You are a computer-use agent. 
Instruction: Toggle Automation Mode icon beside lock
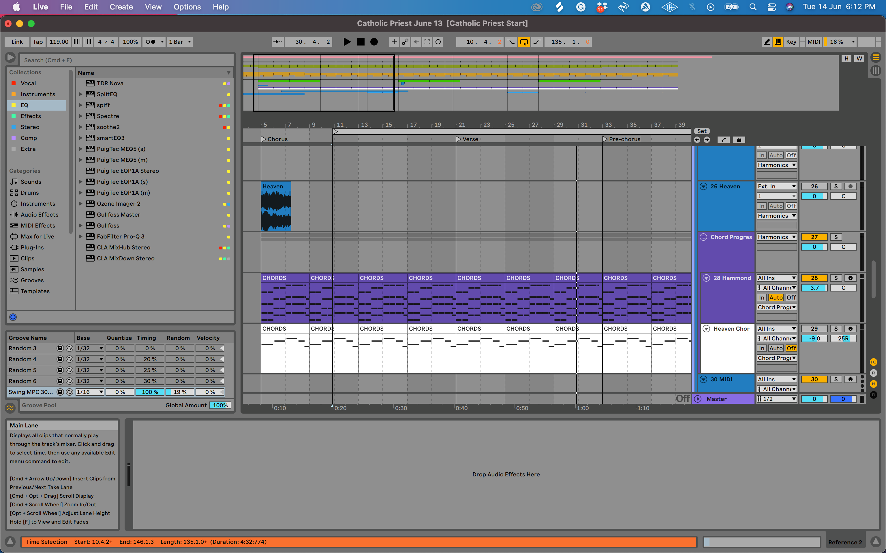click(723, 140)
